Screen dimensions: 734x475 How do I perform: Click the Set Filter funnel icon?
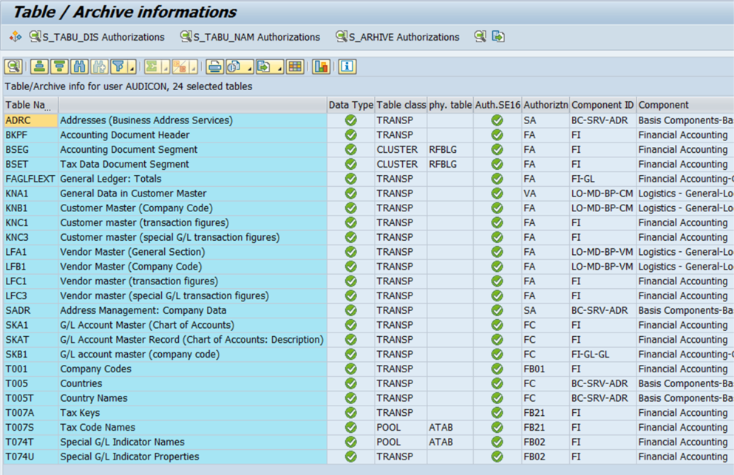pyautogui.click(x=118, y=66)
